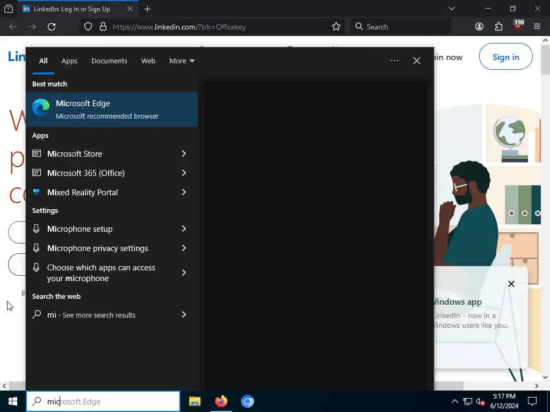Click the Firefox URL address bar
The image size is (550, 412).
tap(212, 27)
